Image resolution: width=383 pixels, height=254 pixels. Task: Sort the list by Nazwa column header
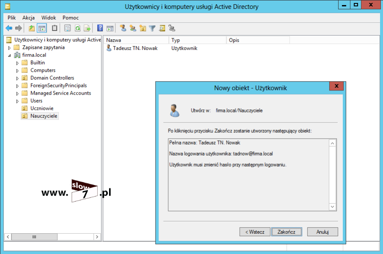pos(135,40)
